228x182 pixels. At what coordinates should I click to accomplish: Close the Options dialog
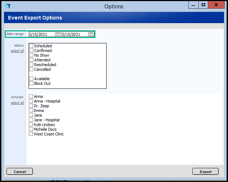point(216,5)
